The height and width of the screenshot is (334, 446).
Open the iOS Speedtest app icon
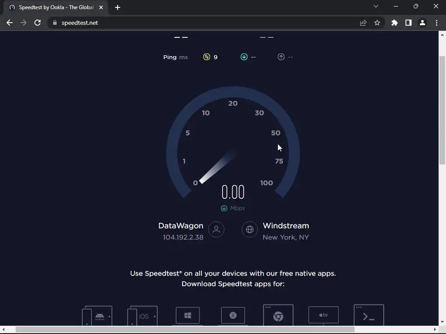coord(142,316)
